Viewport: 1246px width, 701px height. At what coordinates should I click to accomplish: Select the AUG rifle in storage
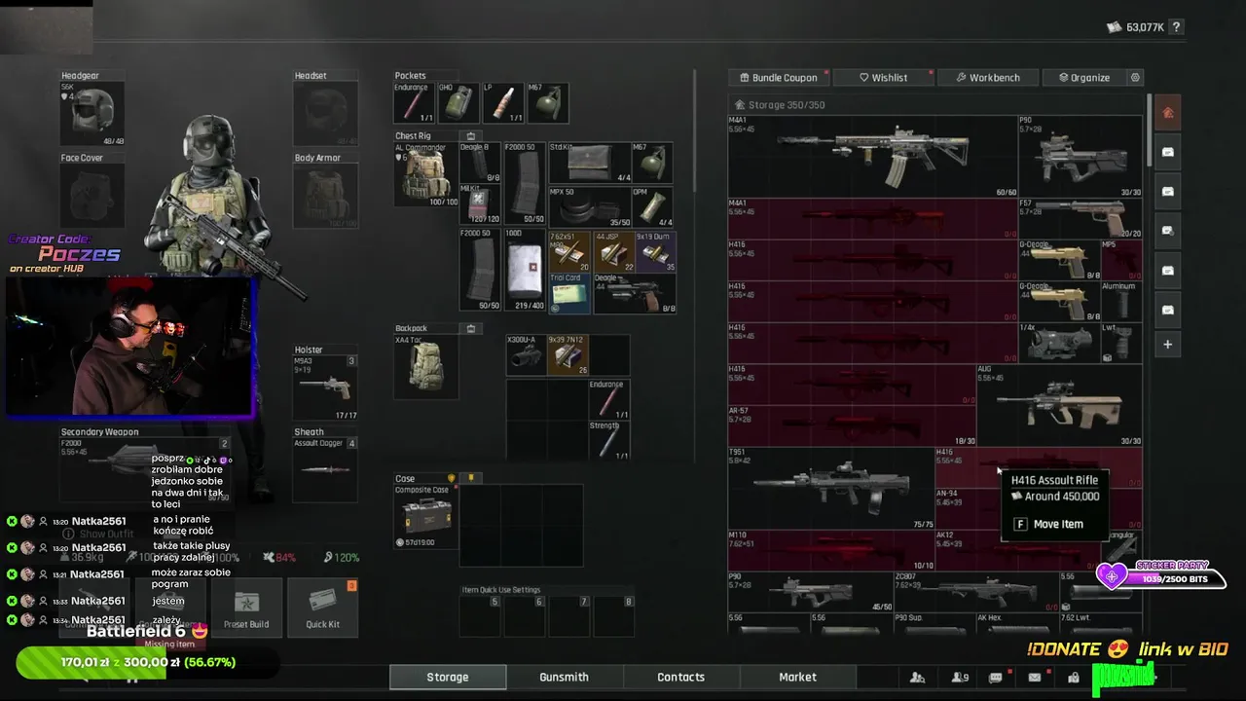1059,405
